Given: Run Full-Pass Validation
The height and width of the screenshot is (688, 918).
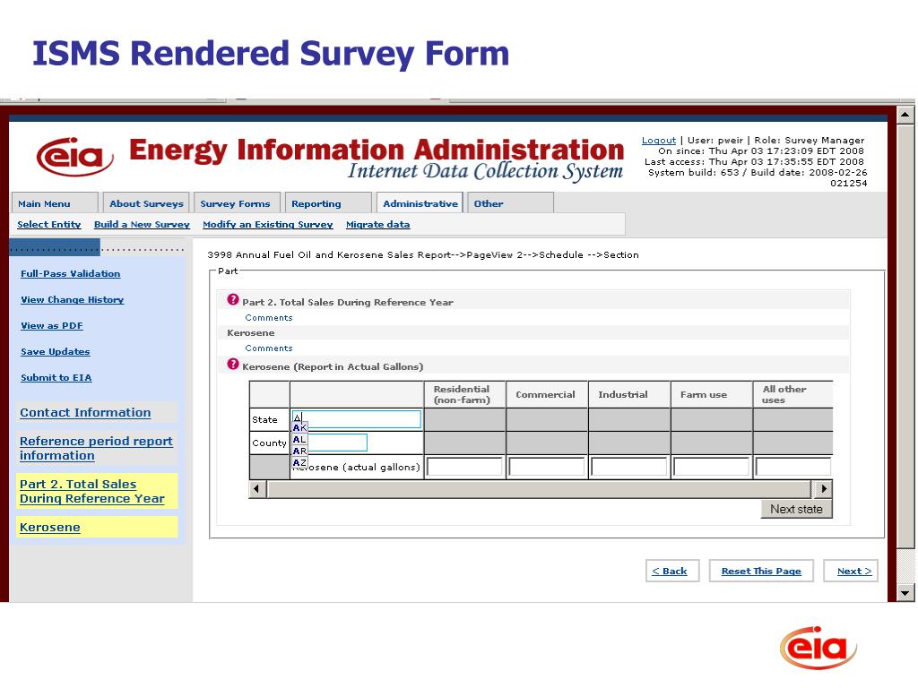Looking at the screenshot, I should tap(70, 273).
